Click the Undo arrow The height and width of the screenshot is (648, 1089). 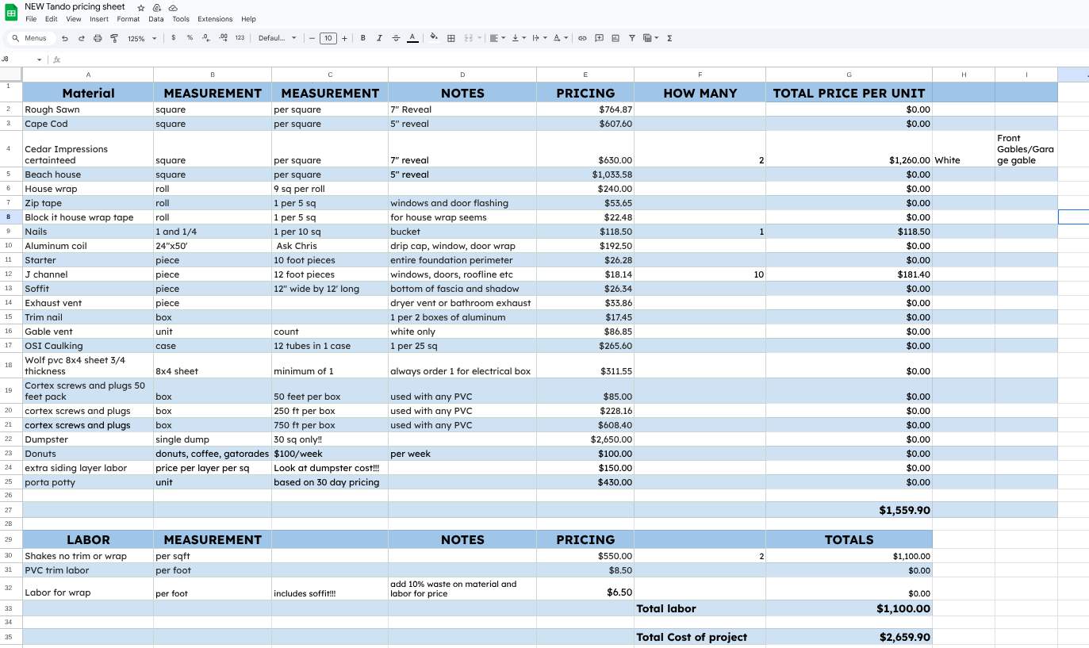point(65,38)
